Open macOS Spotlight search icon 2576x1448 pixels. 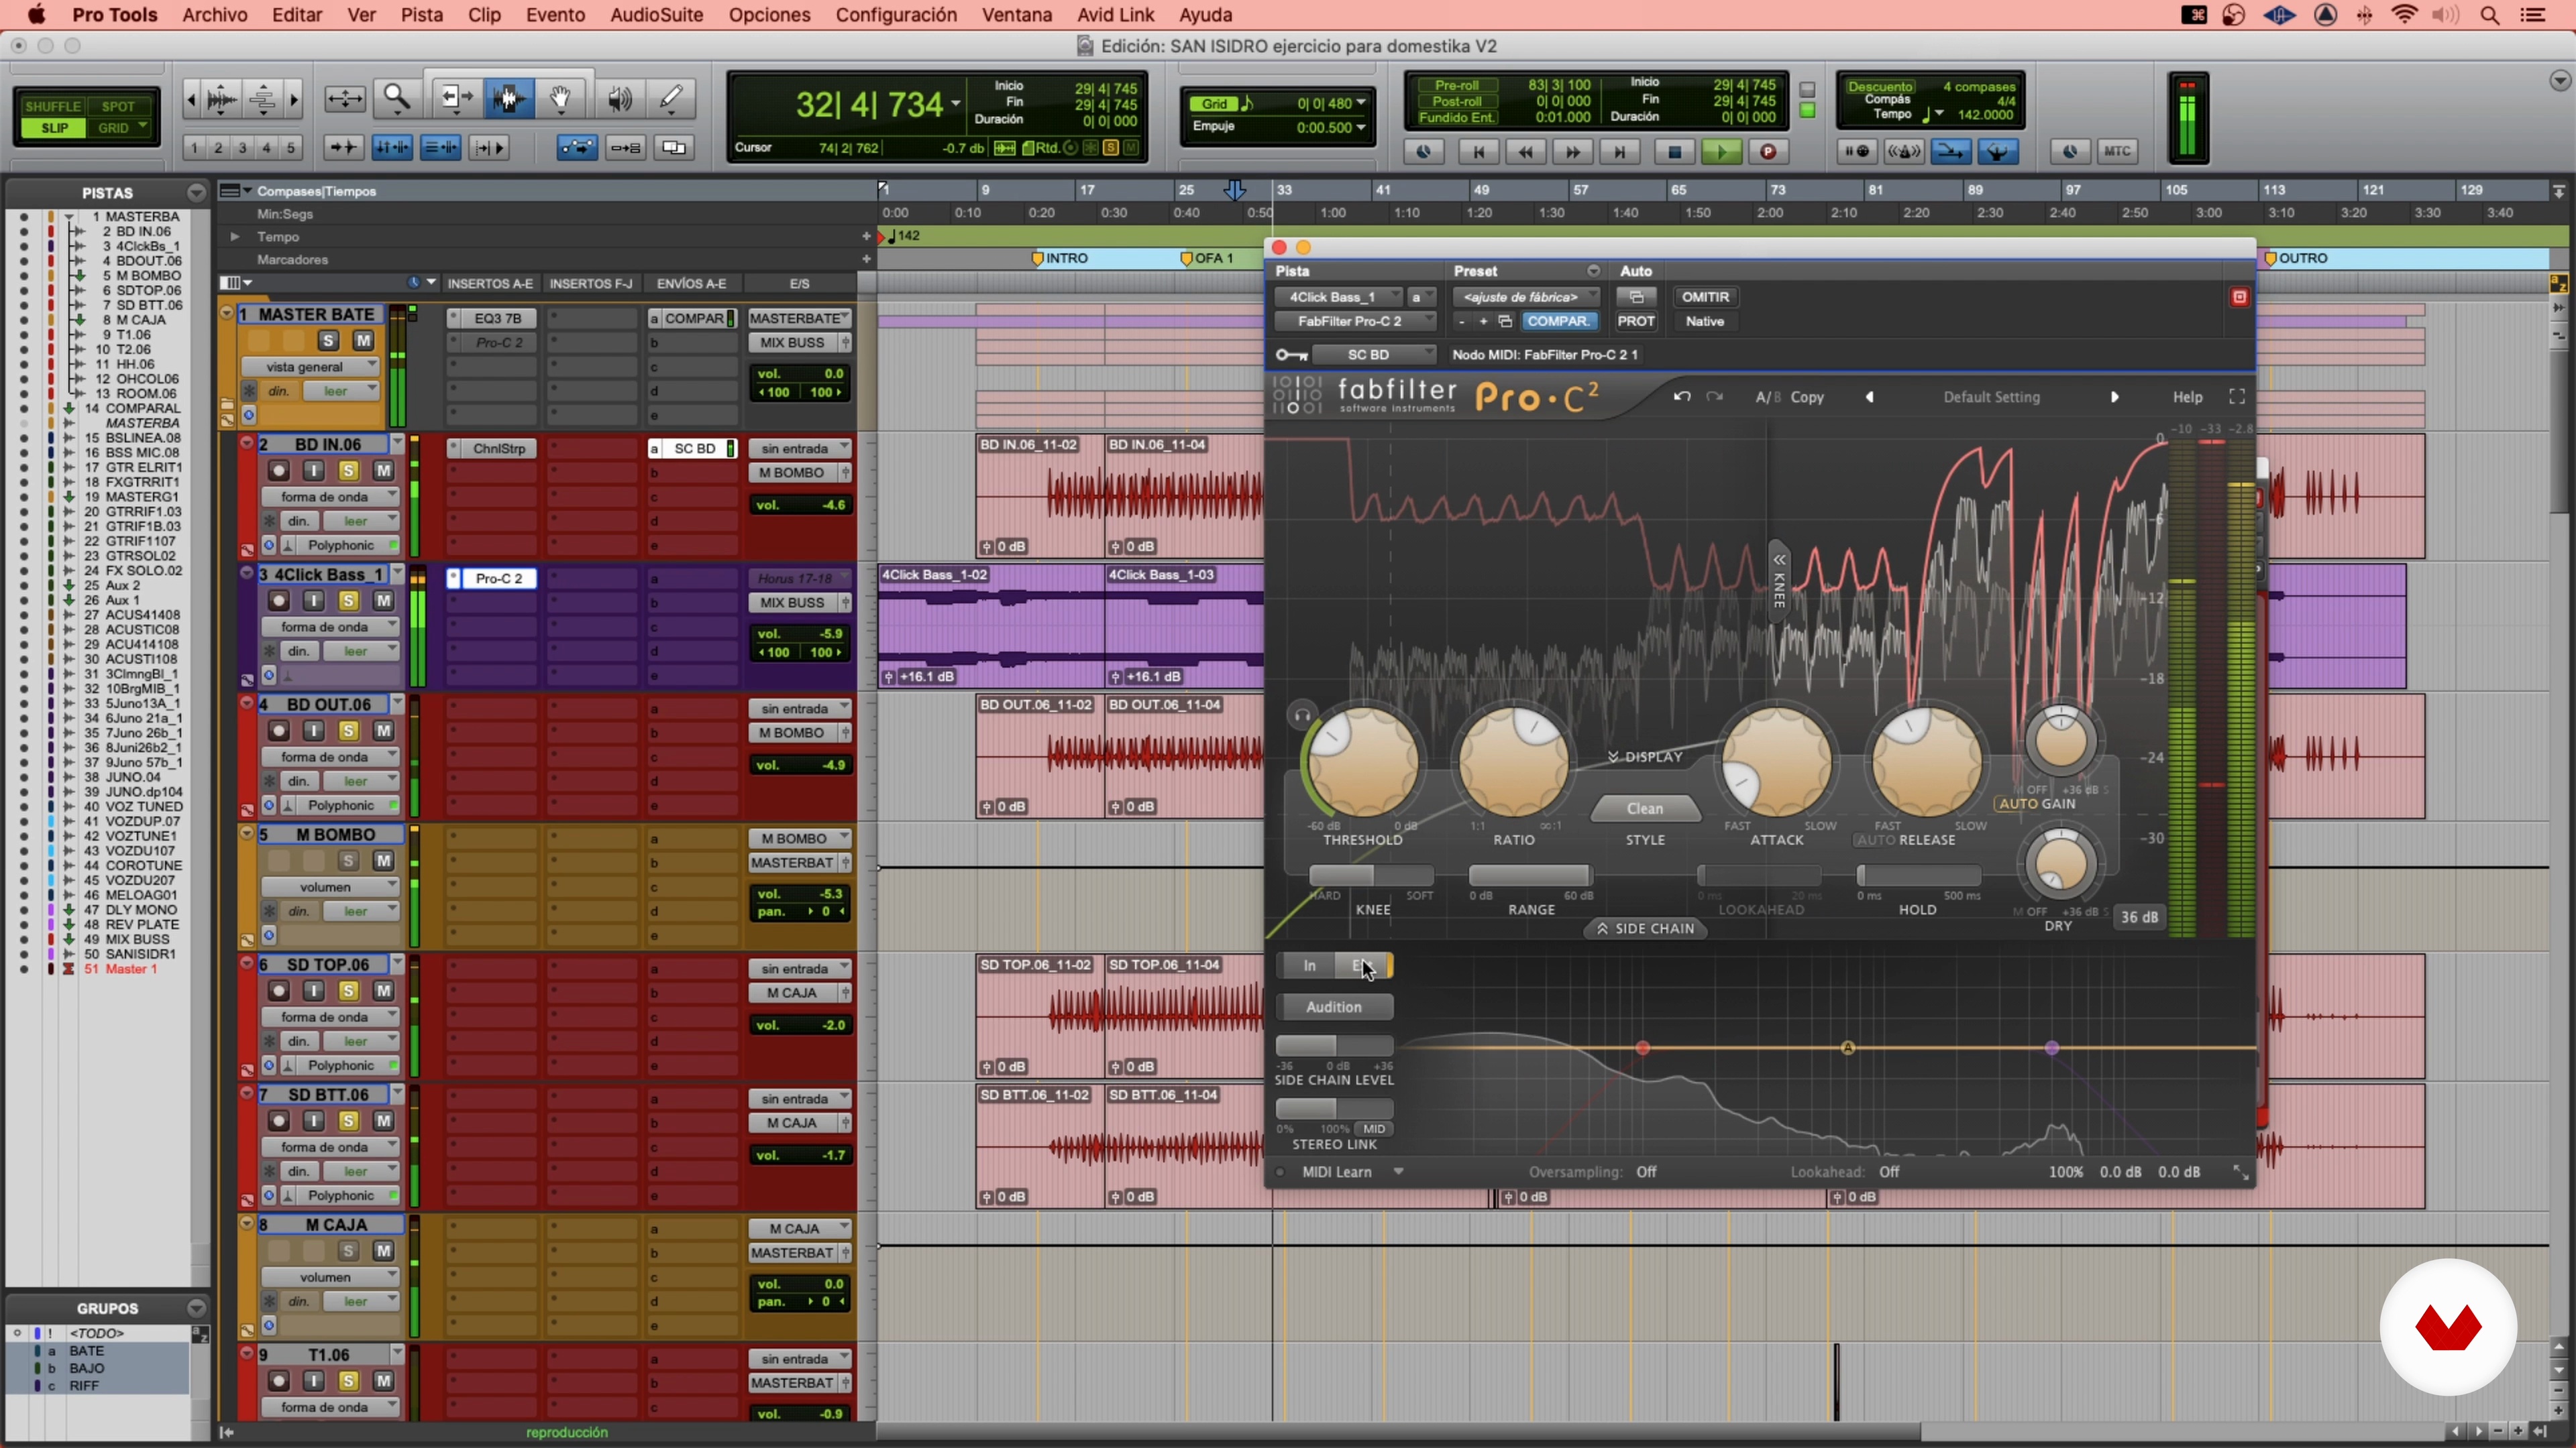click(x=2490, y=15)
